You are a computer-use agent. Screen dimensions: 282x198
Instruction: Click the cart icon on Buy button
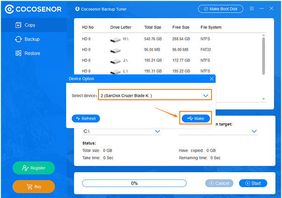(x=29, y=186)
